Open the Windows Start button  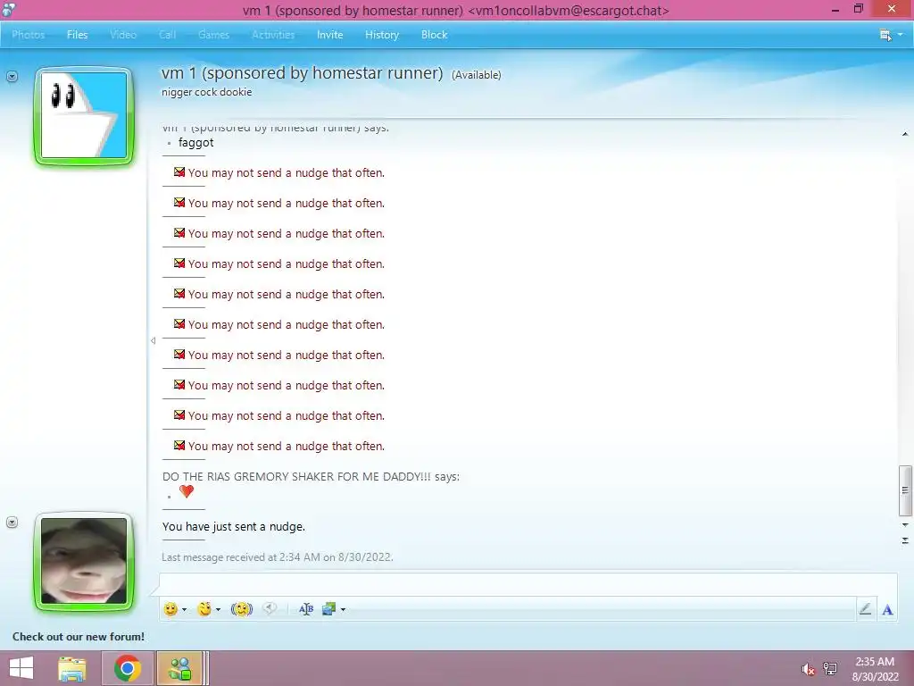tap(21, 668)
